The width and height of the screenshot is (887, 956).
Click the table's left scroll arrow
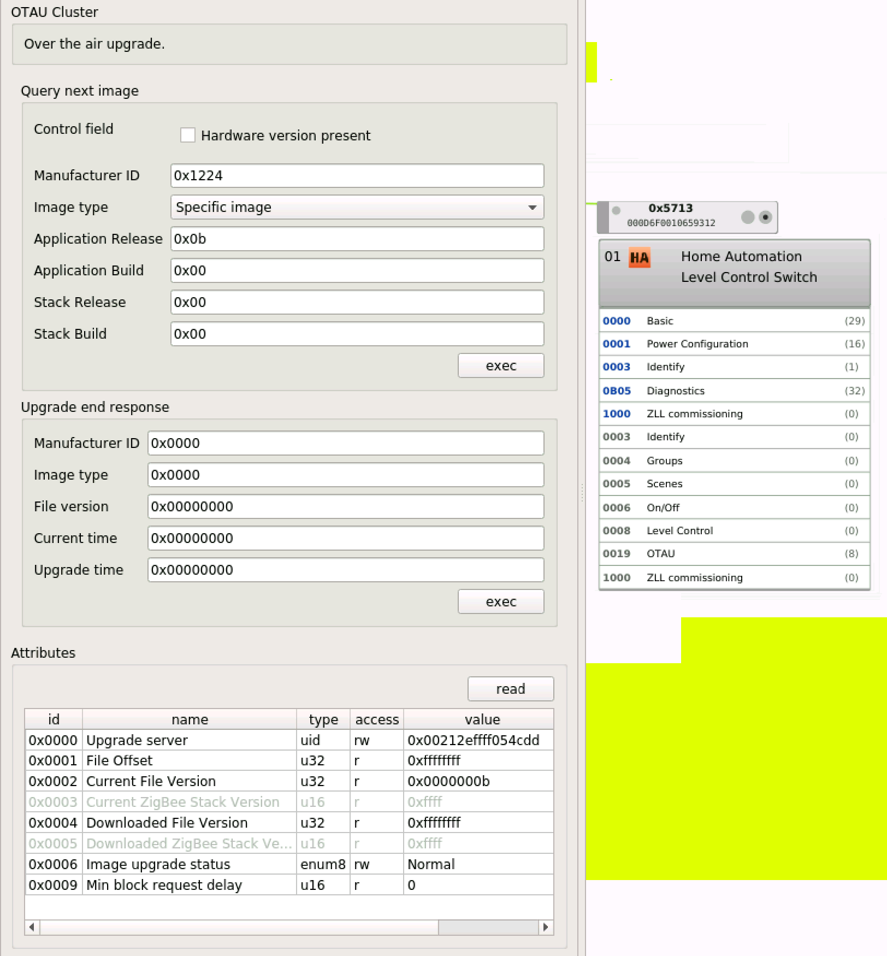[32, 927]
